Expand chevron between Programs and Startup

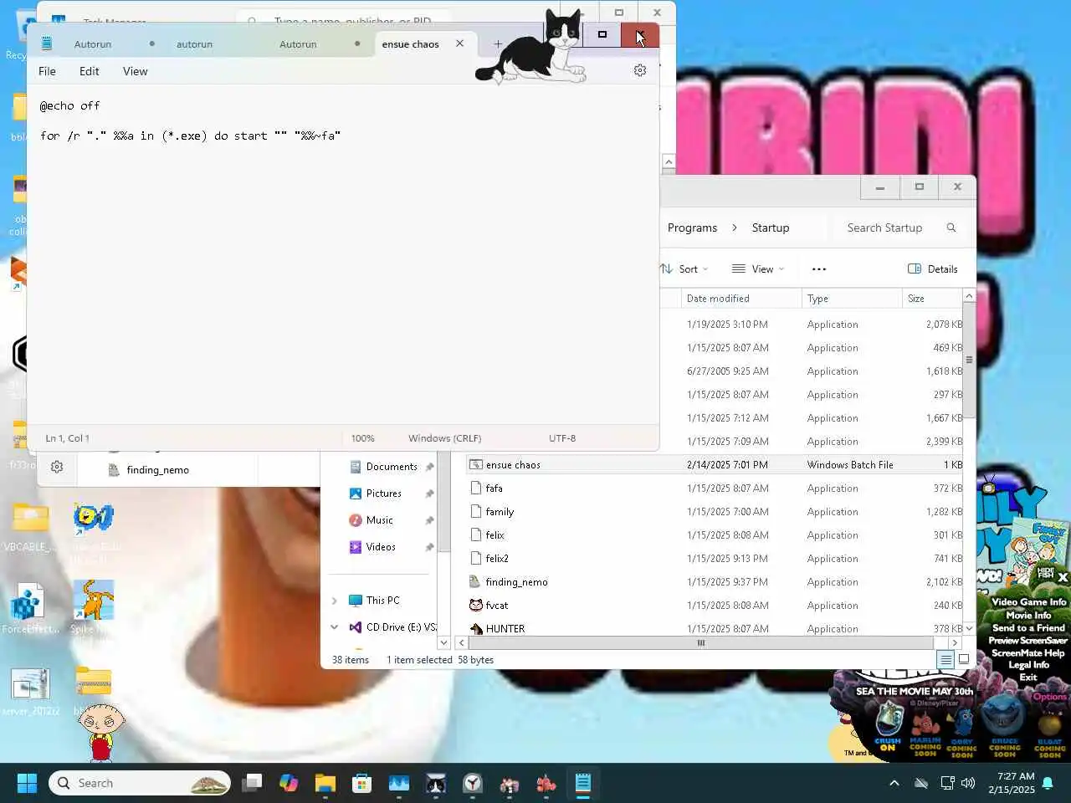[734, 228]
